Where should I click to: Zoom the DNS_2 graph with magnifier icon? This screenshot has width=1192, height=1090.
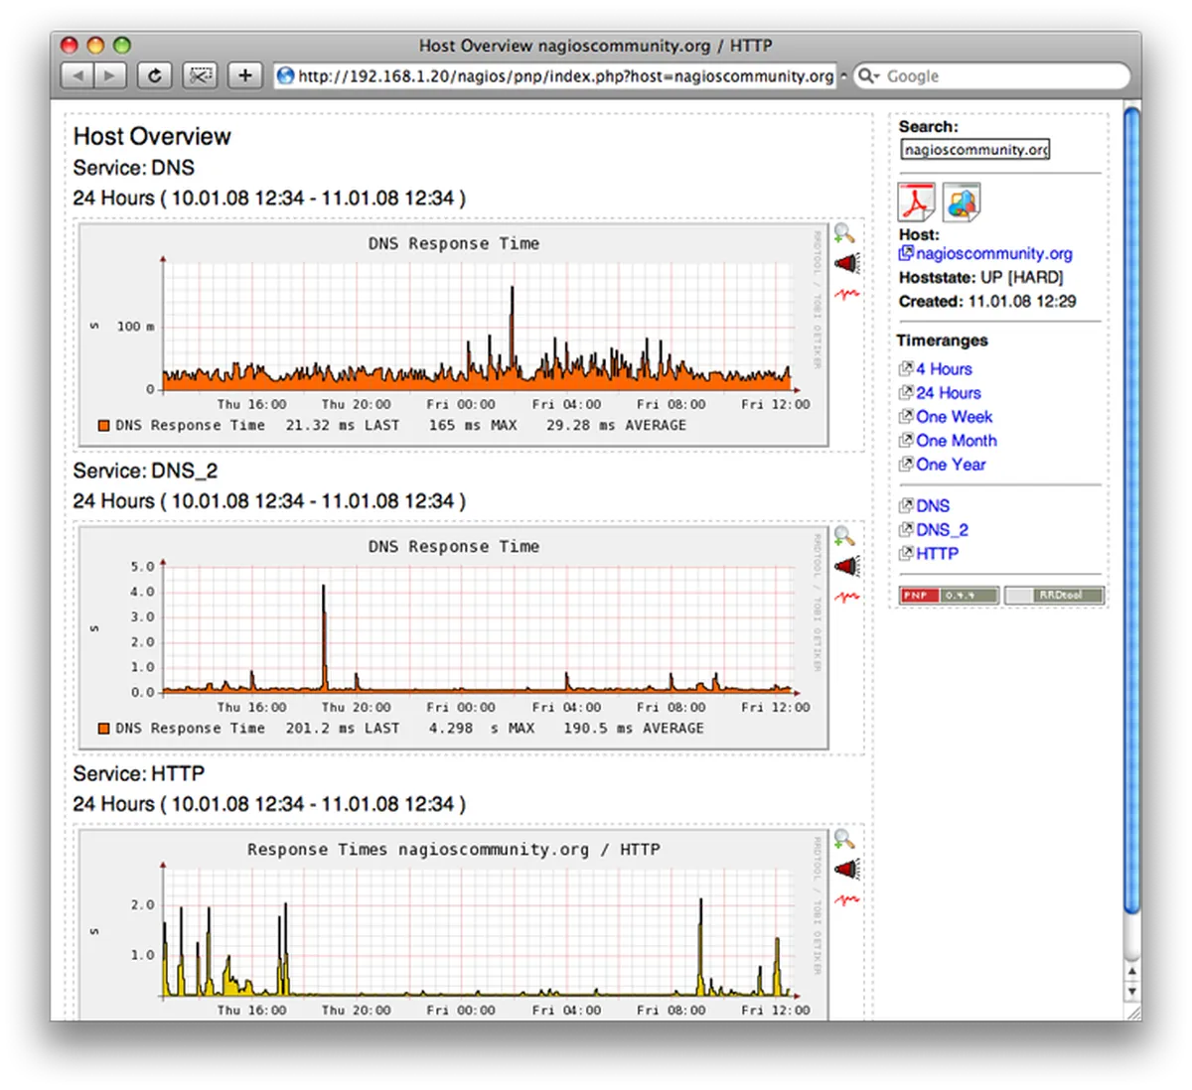click(844, 537)
